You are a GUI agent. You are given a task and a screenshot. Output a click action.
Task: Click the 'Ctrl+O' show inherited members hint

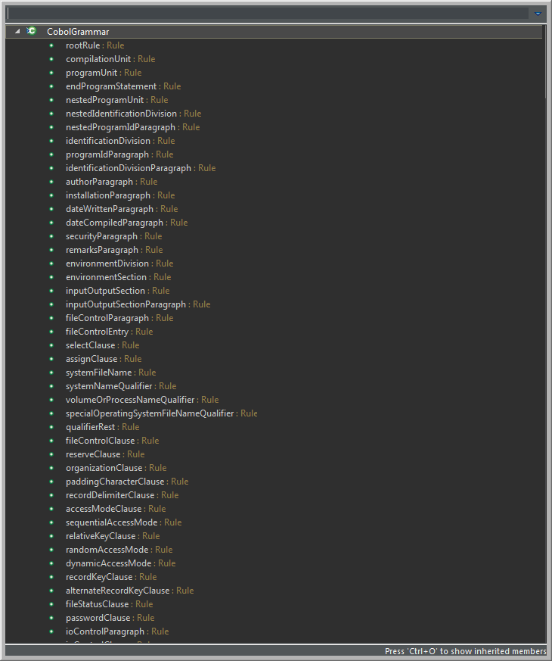coord(465,651)
